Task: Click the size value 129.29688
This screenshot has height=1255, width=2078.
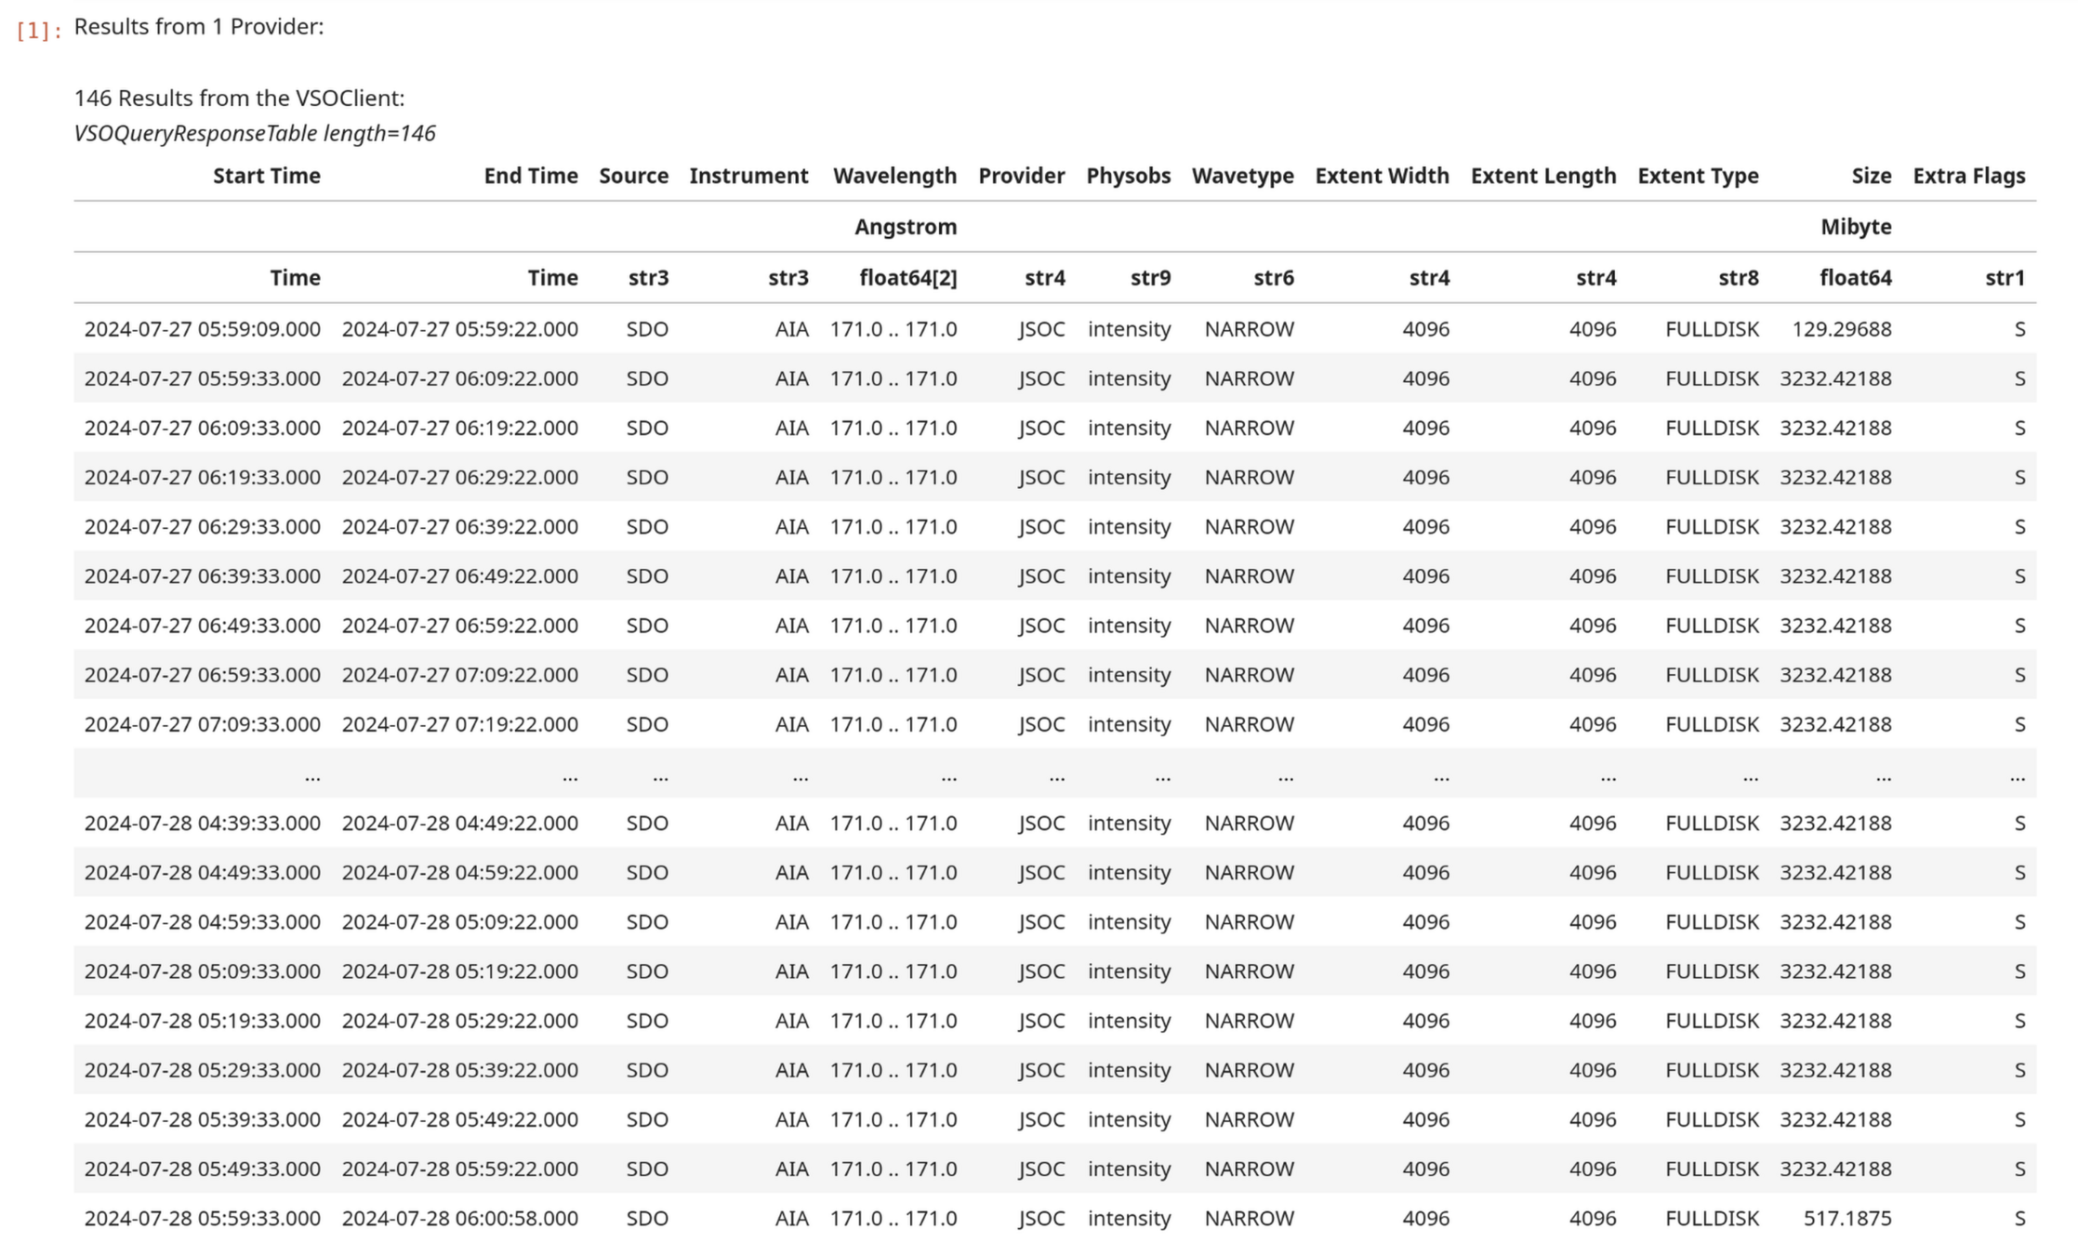Action: [1841, 329]
